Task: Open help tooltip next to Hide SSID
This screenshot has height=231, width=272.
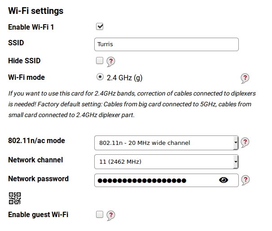Action: (x=111, y=61)
